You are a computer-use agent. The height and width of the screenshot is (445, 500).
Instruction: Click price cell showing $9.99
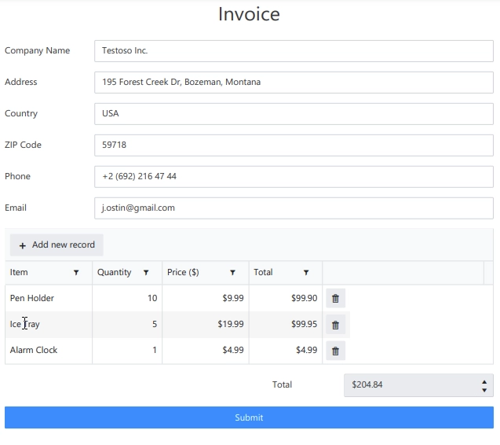tap(206, 299)
